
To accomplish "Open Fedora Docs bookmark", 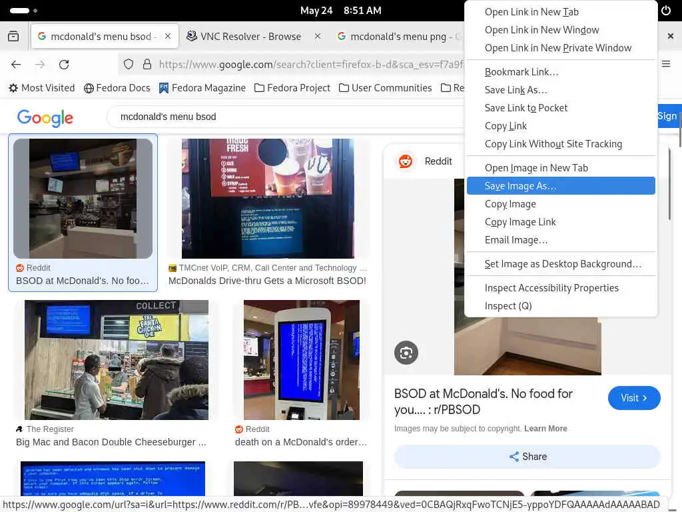I will coord(117,88).
